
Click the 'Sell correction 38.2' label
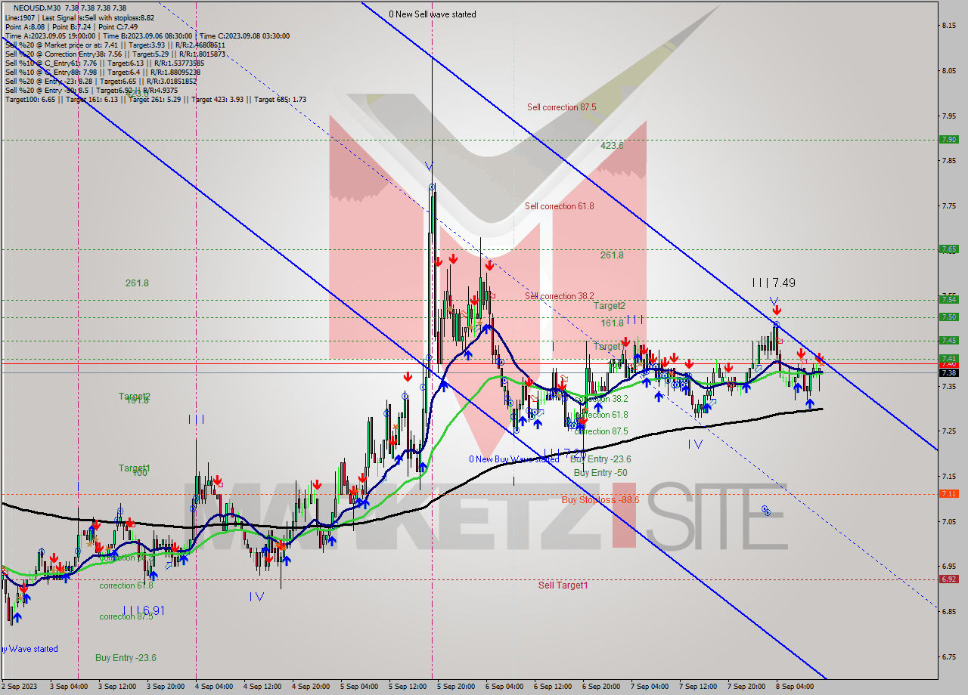pos(560,296)
